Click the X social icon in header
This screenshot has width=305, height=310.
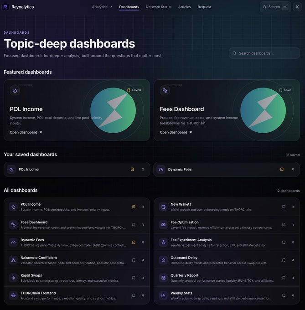pos(297,7)
